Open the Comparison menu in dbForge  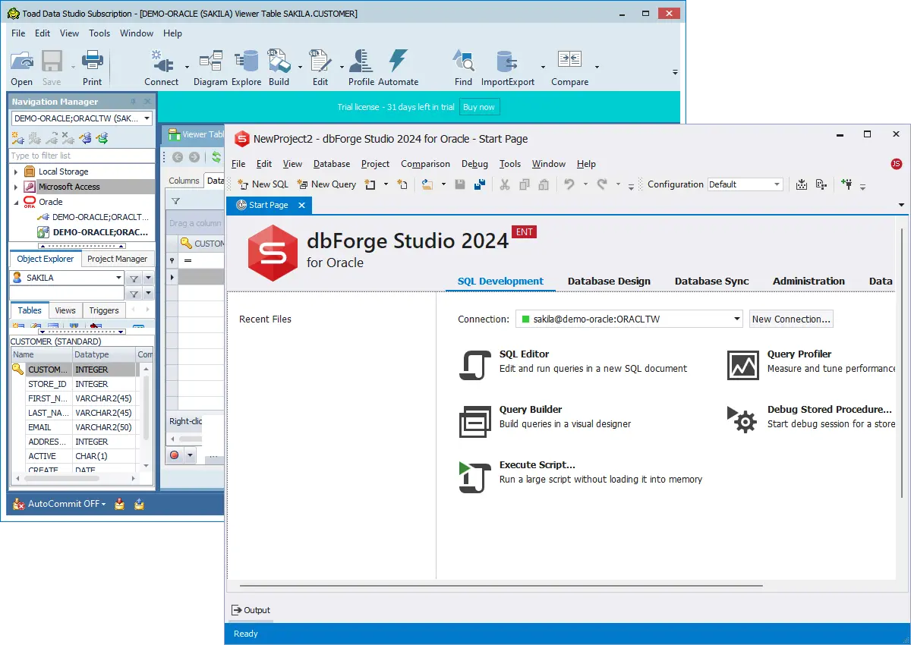(425, 164)
